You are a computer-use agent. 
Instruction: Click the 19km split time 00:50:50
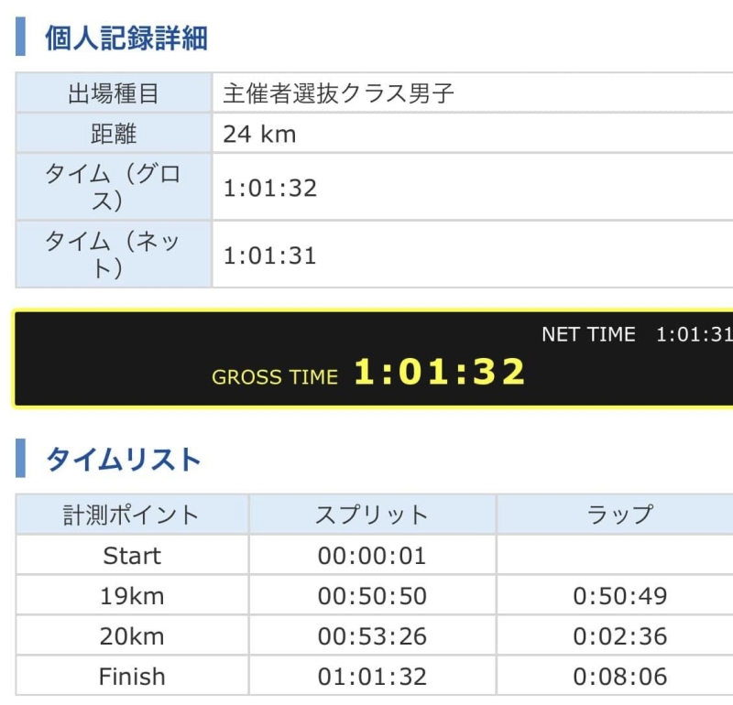pos(372,596)
